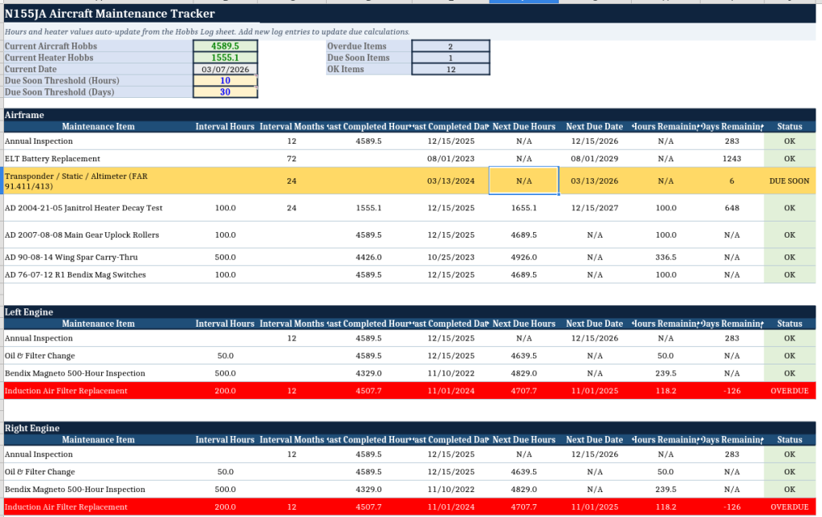Click the OK Items count cell

[450, 69]
